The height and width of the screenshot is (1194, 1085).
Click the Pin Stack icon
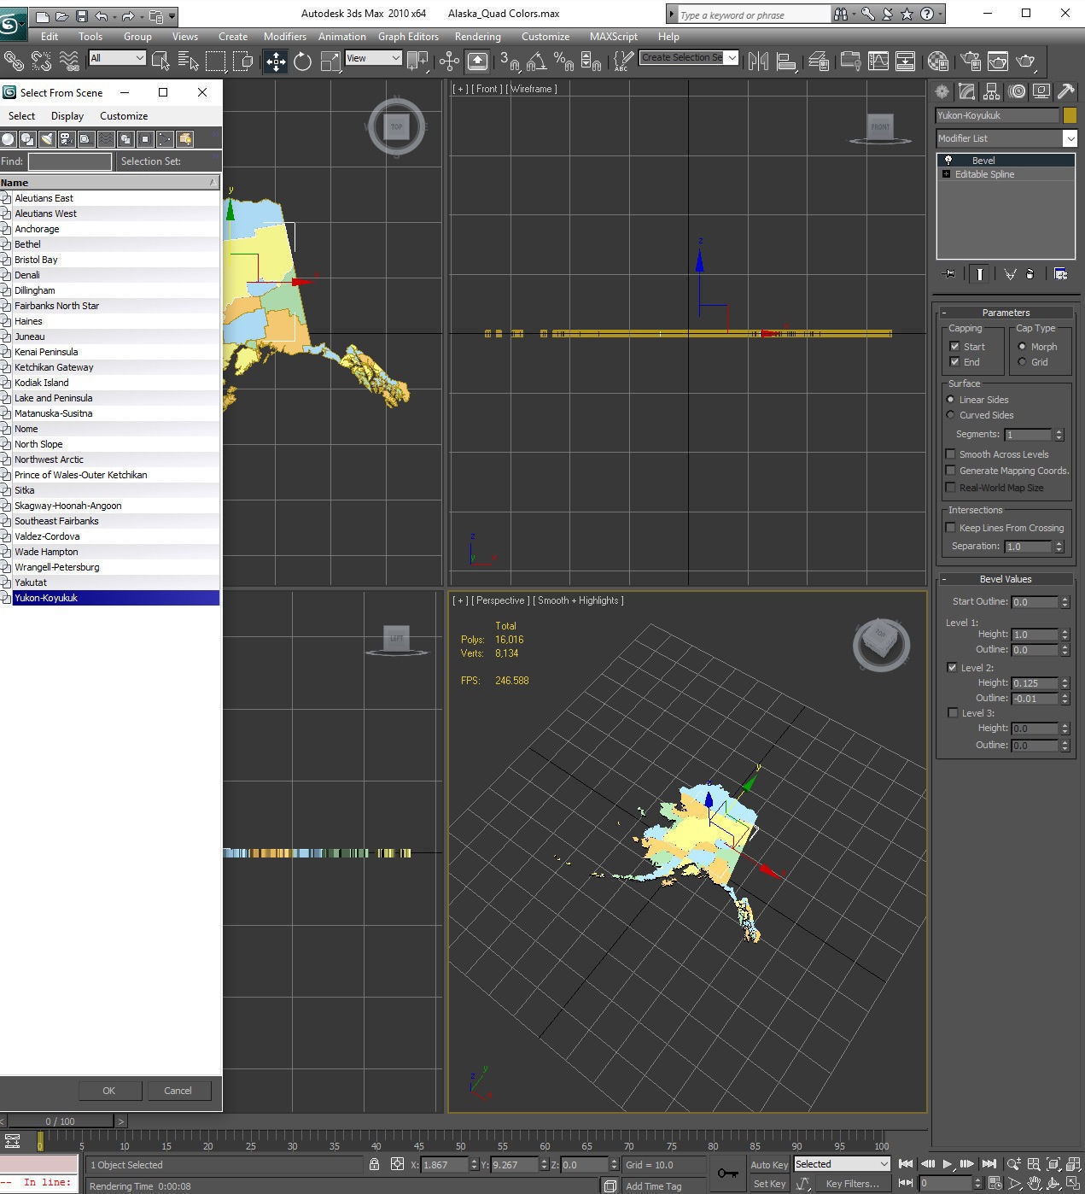(x=948, y=273)
